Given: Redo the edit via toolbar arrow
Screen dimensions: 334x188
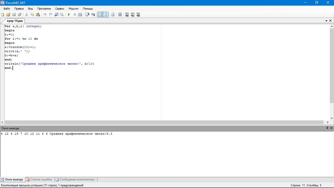Looking at the screenshot, I should pos(51,15).
